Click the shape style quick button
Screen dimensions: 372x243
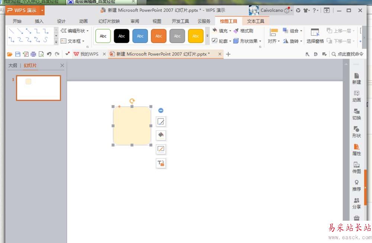(161, 121)
